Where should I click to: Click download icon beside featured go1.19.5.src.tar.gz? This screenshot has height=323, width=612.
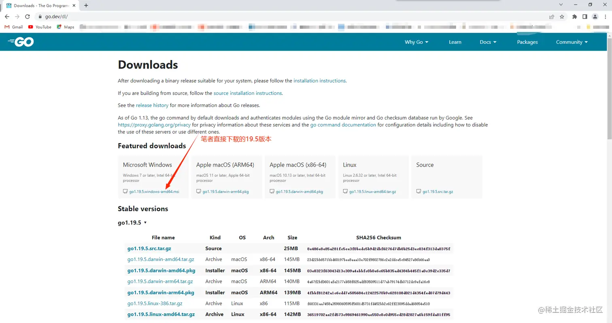(x=419, y=192)
